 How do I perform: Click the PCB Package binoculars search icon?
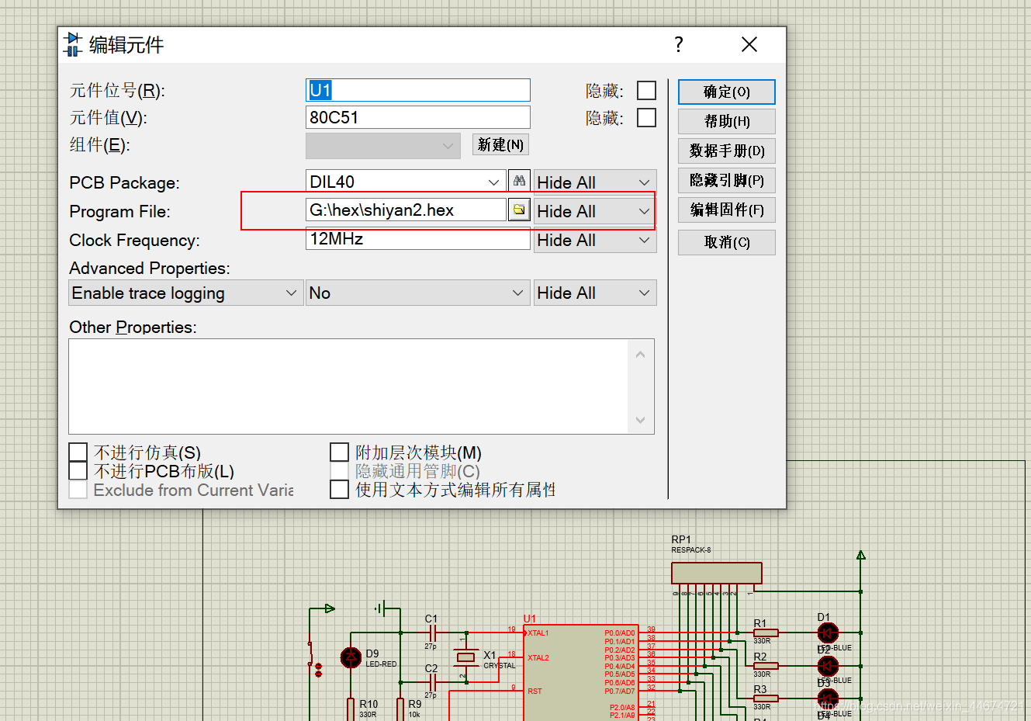pyautogui.click(x=519, y=181)
